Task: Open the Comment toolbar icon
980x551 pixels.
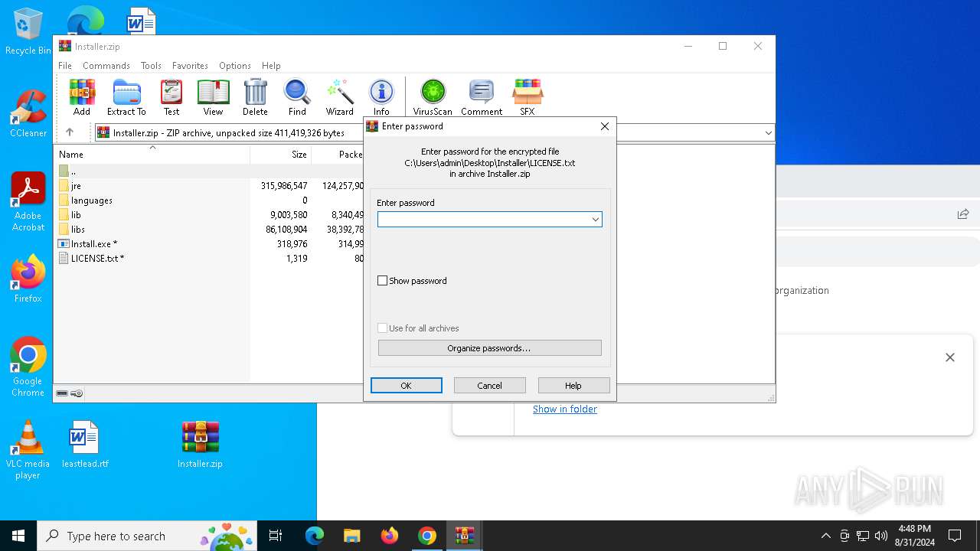Action: pyautogui.click(x=482, y=97)
